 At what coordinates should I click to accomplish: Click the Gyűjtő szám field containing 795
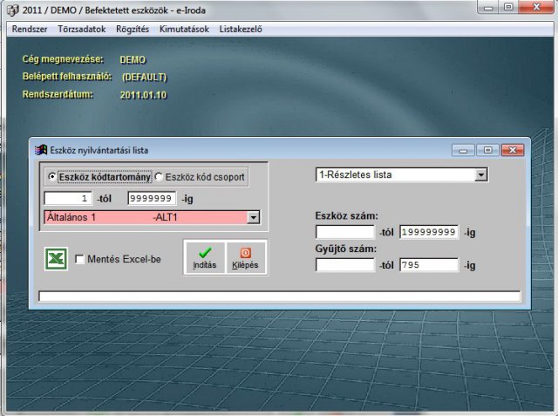429,265
